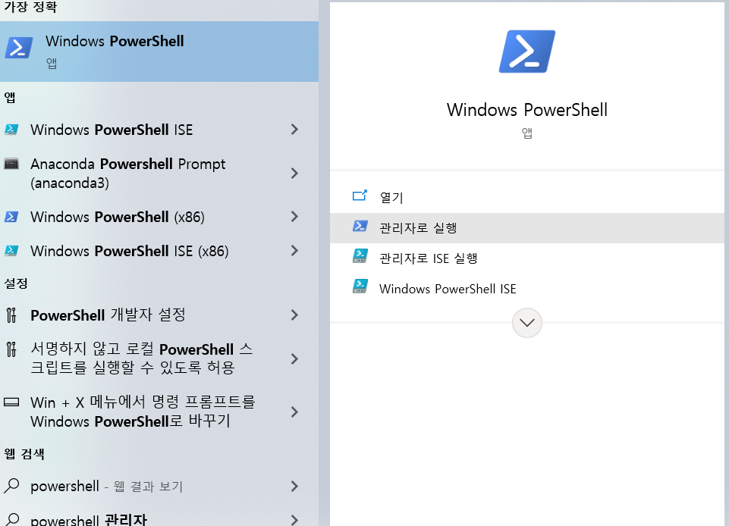Select 관리자로 실행 action
Image resolution: width=729 pixels, height=526 pixels.
(x=526, y=227)
